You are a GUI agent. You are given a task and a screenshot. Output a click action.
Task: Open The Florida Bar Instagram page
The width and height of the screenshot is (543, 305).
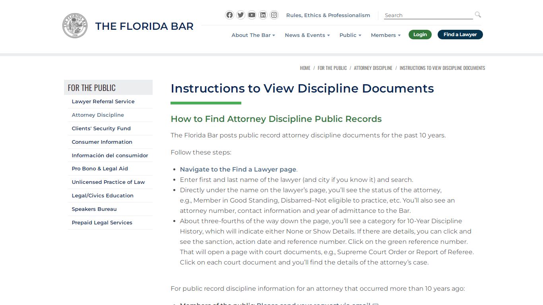tap(274, 15)
